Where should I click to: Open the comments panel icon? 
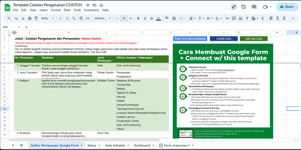[254, 7]
